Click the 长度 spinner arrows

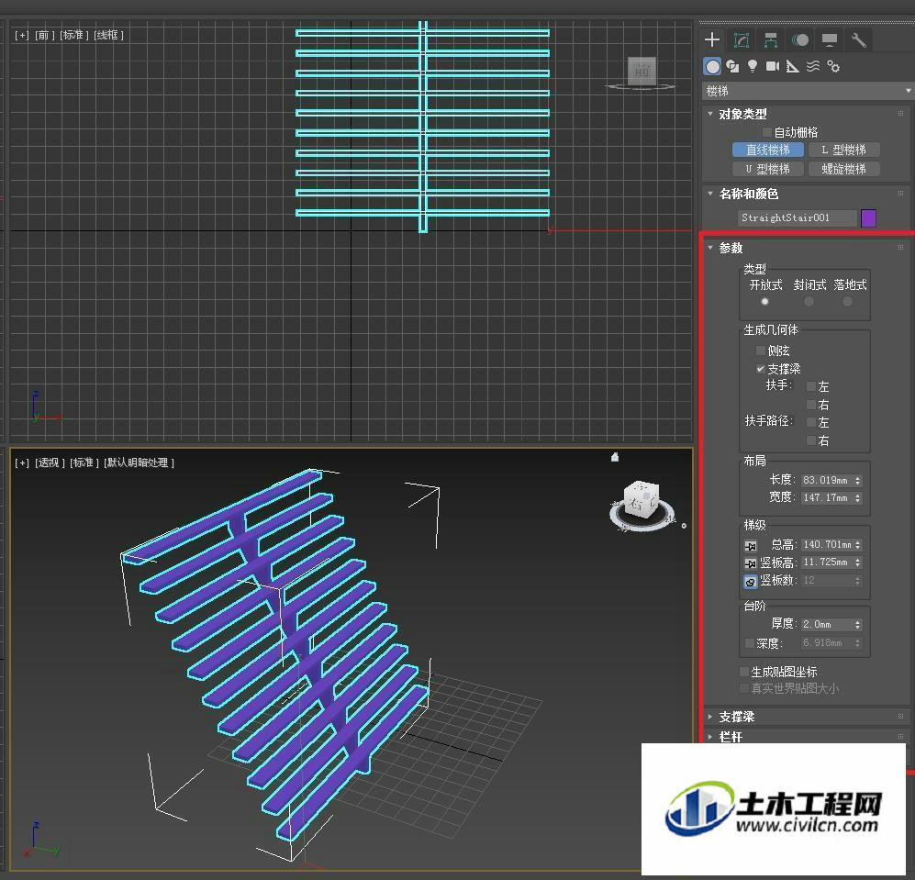click(858, 480)
